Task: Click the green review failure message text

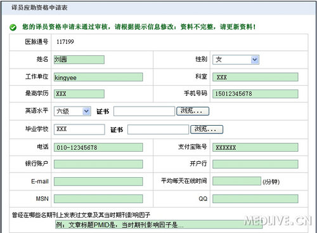Action: point(139,27)
